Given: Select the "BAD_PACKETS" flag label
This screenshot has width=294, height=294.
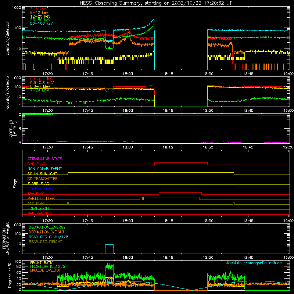Looking at the screenshot, I should coord(40,213).
